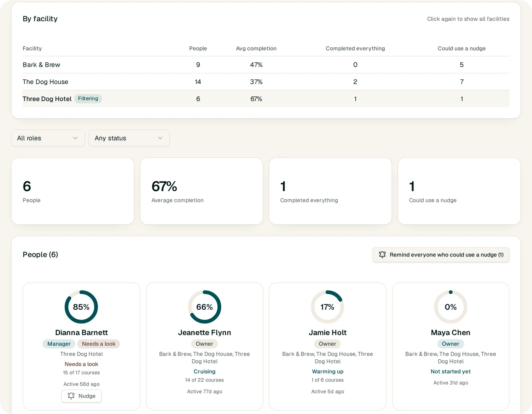Click the All roles chevron arrow
Screen dimensions: 532x414
pos(75,138)
